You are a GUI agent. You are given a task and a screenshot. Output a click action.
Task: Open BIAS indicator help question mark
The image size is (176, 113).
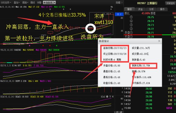click(110, 97)
